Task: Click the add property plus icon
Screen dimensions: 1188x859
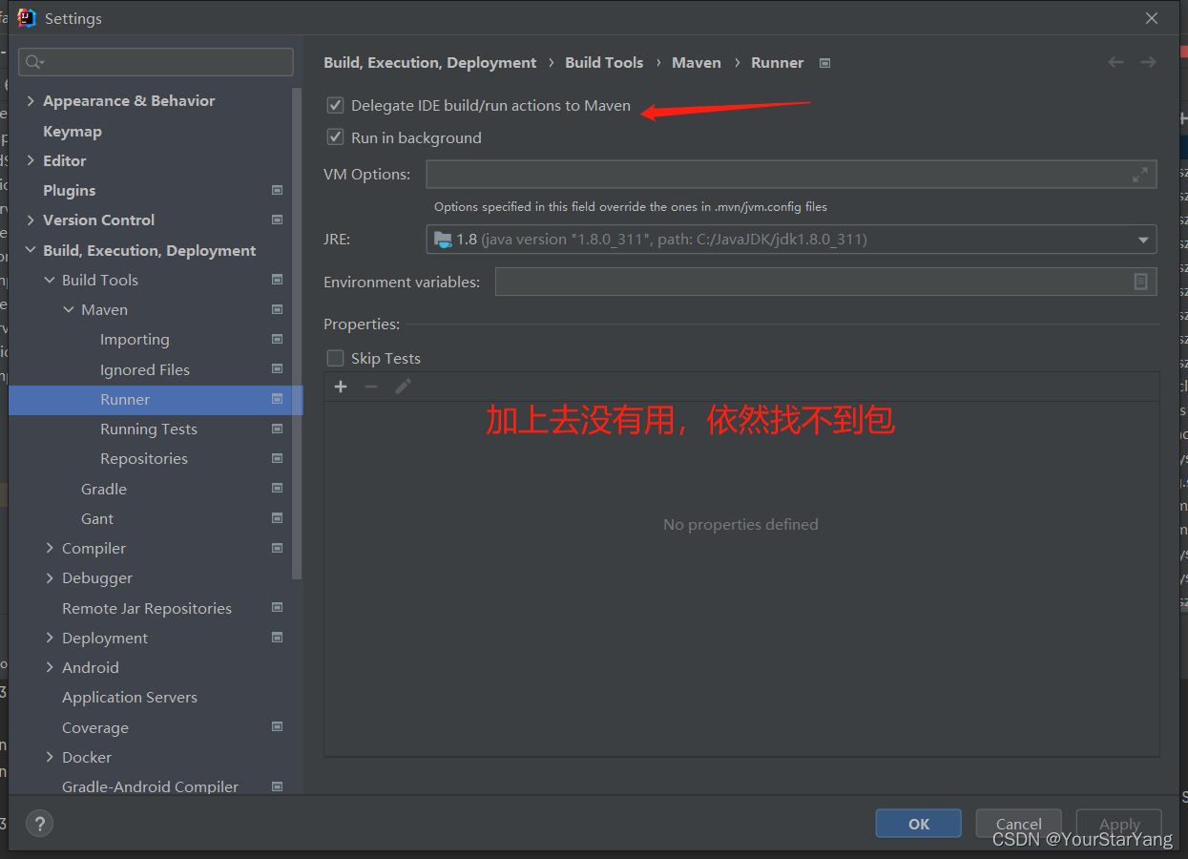Action: (341, 387)
